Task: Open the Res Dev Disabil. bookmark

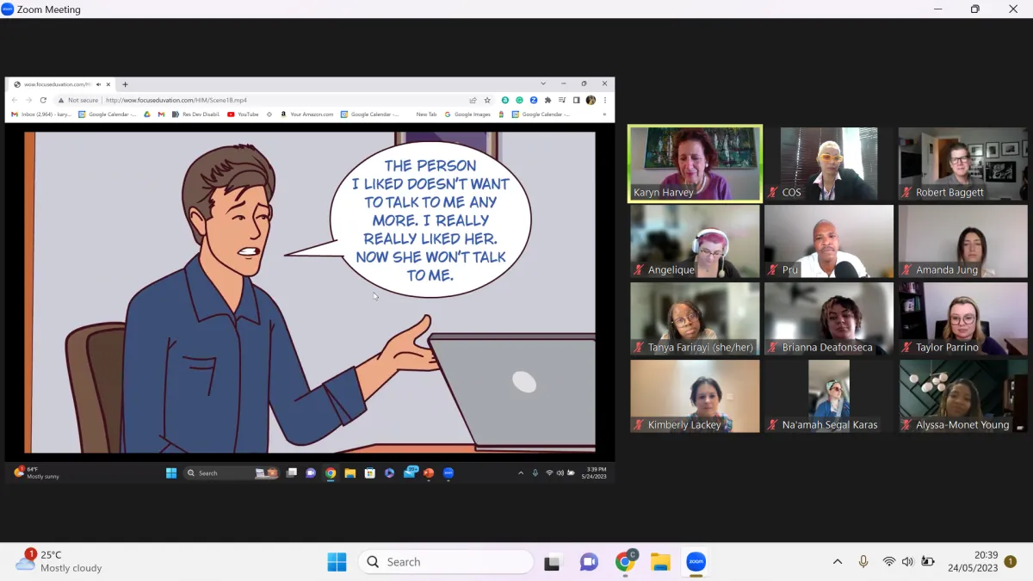Action: [196, 114]
